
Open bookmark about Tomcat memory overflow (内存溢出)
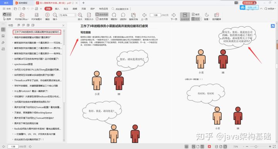[x=34, y=118]
